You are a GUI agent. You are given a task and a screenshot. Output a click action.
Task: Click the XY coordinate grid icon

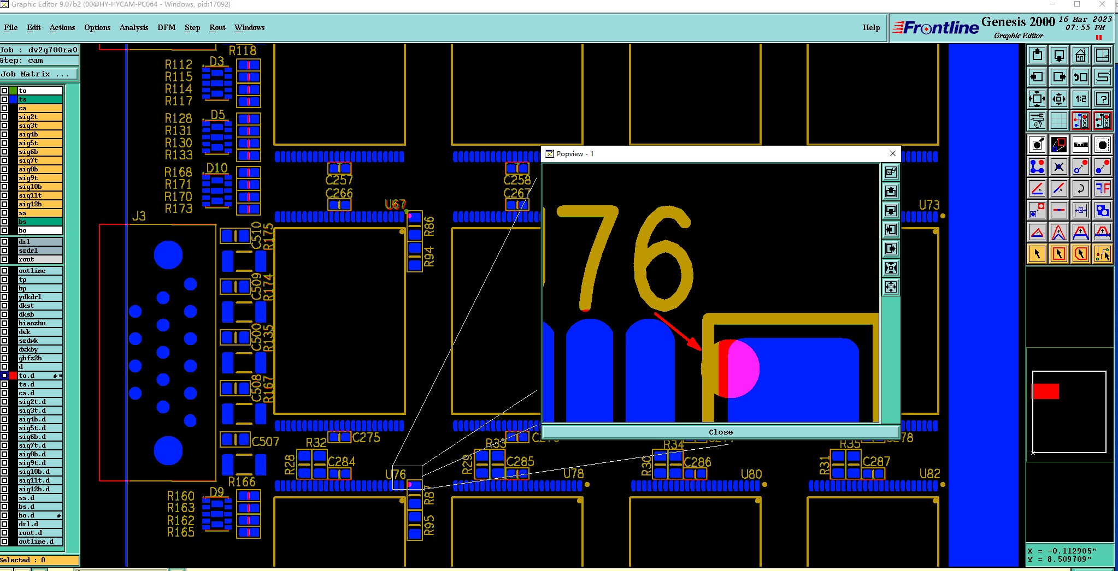tap(1103, 55)
